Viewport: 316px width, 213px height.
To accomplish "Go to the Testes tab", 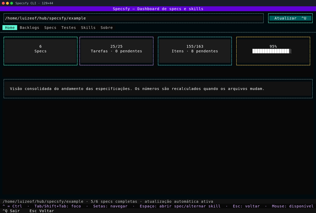I will tap(69, 27).
